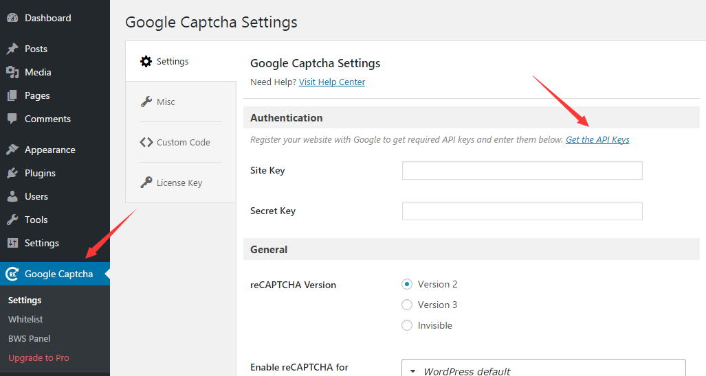Click the Secret Key label text
Image resolution: width=706 pixels, height=376 pixels.
pos(273,211)
